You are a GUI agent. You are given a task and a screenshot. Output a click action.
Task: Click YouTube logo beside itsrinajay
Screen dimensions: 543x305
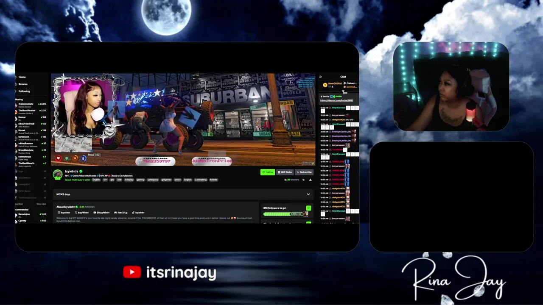pos(132,272)
